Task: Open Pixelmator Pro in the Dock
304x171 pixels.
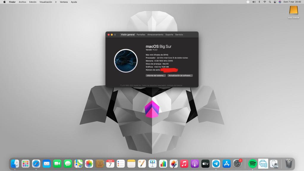Action: click(x=174, y=164)
